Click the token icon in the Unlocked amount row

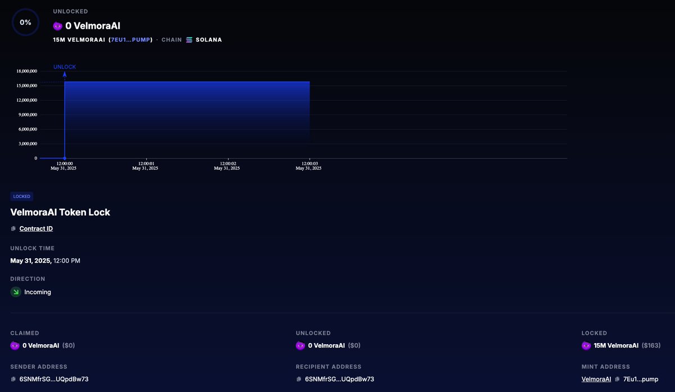(x=299, y=345)
